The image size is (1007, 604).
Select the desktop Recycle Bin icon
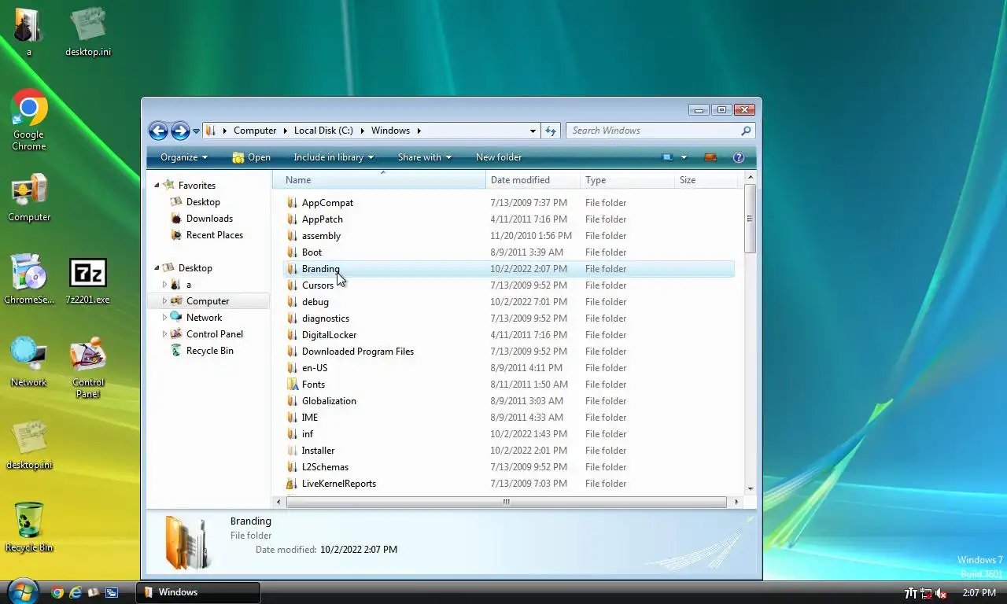pyautogui.click(x=29, y=528)
